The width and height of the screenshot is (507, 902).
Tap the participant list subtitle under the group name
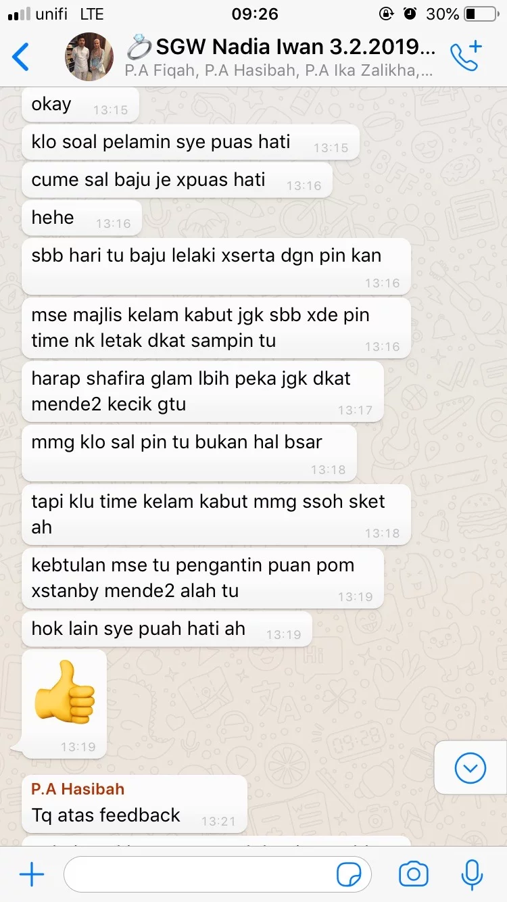coord(279,70)
